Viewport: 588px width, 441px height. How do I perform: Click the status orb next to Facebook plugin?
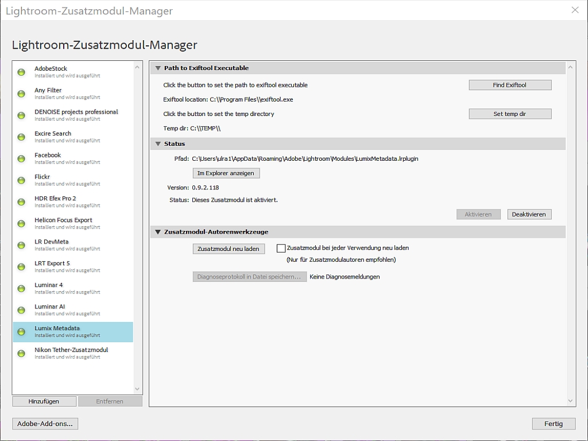point(21,158)
